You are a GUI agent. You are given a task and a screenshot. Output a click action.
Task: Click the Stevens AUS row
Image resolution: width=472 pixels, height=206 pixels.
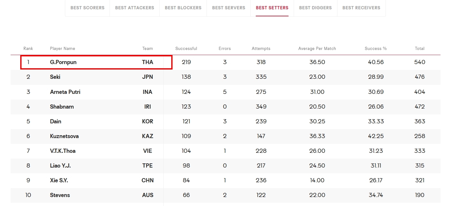point(226,195)
